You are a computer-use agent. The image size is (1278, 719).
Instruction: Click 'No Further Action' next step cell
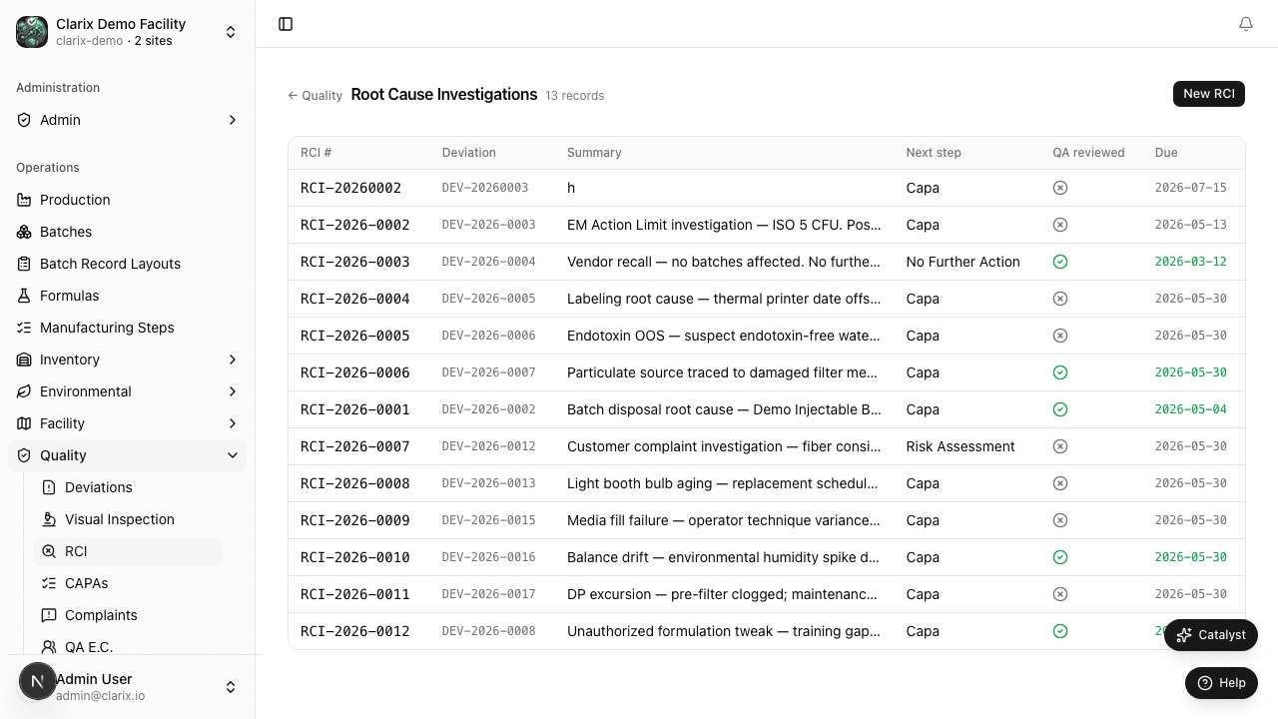[x=962, y=262]
